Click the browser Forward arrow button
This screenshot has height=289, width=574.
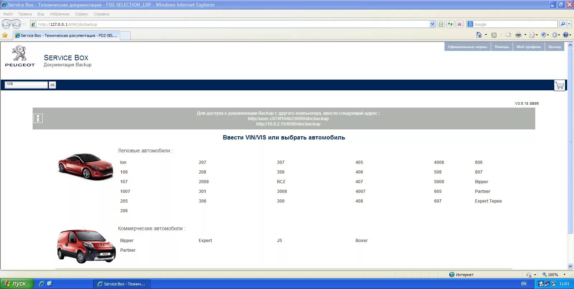pos(16,24)
